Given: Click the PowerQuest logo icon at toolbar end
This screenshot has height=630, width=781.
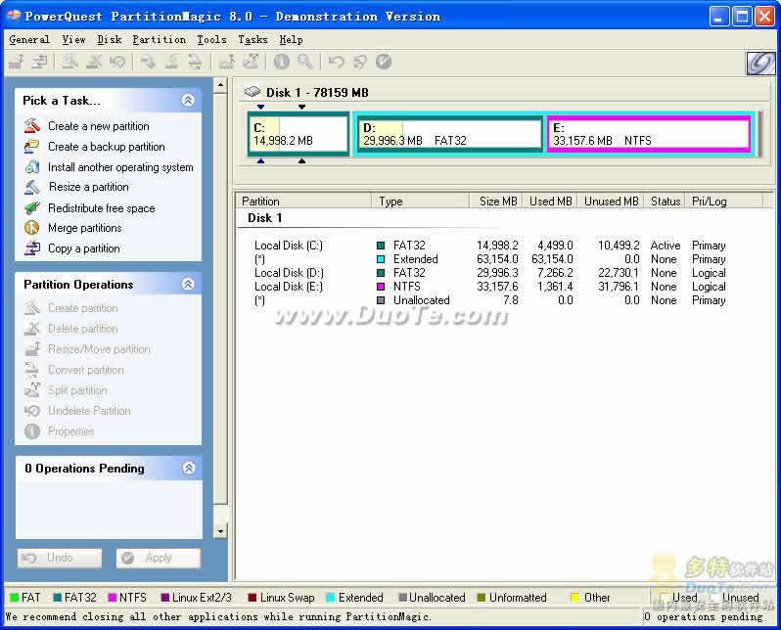Looking at the screenshot, I should tap(760, 64).
